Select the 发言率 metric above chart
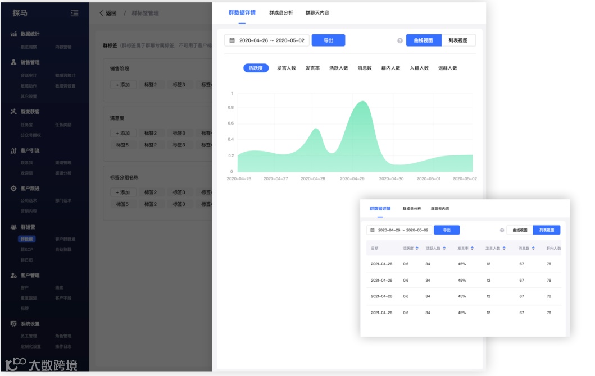Image resolution: width=595 pixels, height=376 pixels. pyautogui.click(x=312, y=68)
